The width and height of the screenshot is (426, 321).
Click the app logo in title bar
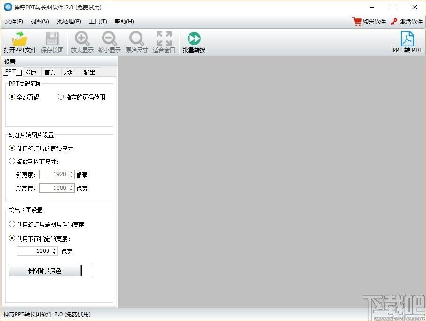(x=8, y=7)
